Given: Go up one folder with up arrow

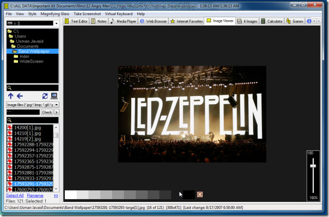Looking at the screenshot, I should point(10,96).
